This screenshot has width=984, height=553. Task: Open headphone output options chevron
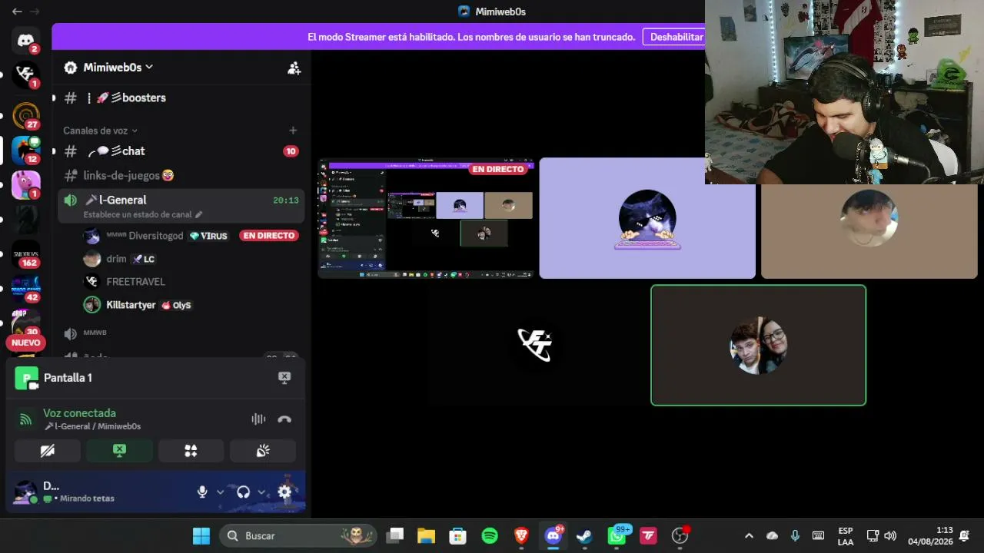[x=261, y=492]
